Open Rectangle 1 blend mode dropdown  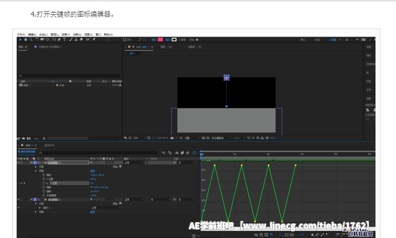[x=106, y=208]
